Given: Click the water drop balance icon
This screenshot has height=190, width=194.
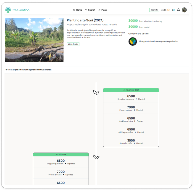Looking at the screenshot, I should [174, 10].
